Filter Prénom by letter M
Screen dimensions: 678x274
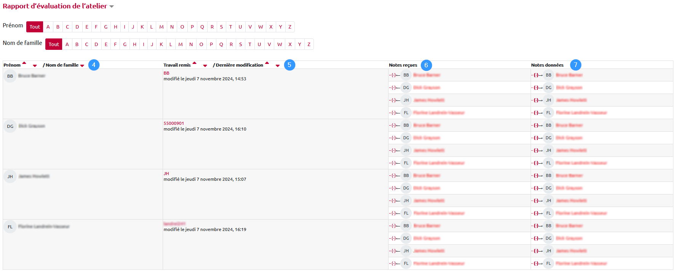[162, 27]
